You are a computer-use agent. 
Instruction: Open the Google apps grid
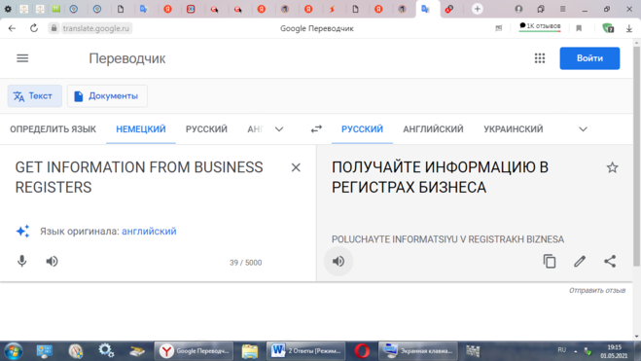pos(540,58)
